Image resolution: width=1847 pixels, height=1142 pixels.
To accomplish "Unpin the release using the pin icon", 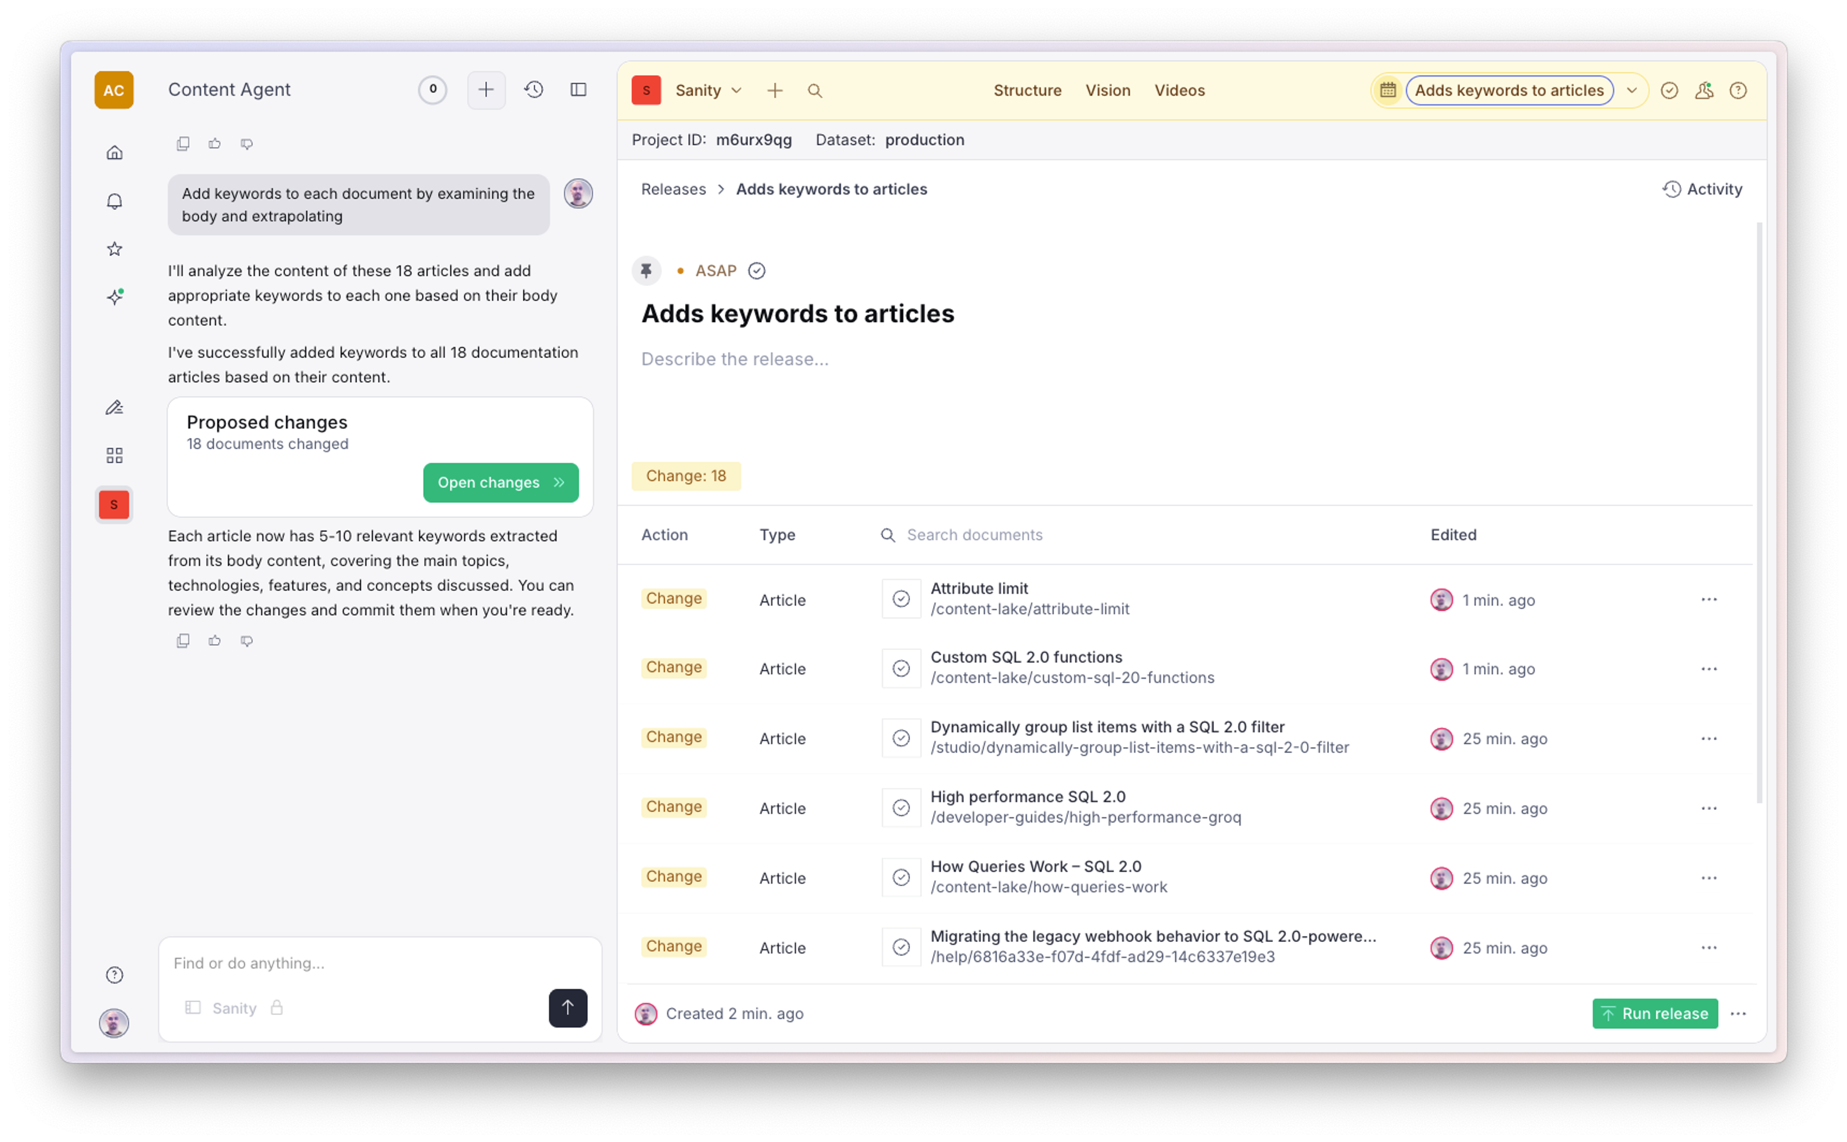I will pyautogui.click(x=646, y=270).
